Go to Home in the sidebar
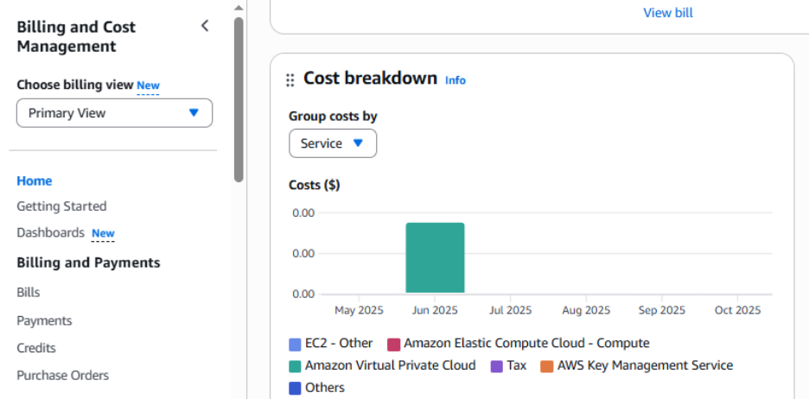This screenshot has width=809, height=399. [x=35, y=180]
